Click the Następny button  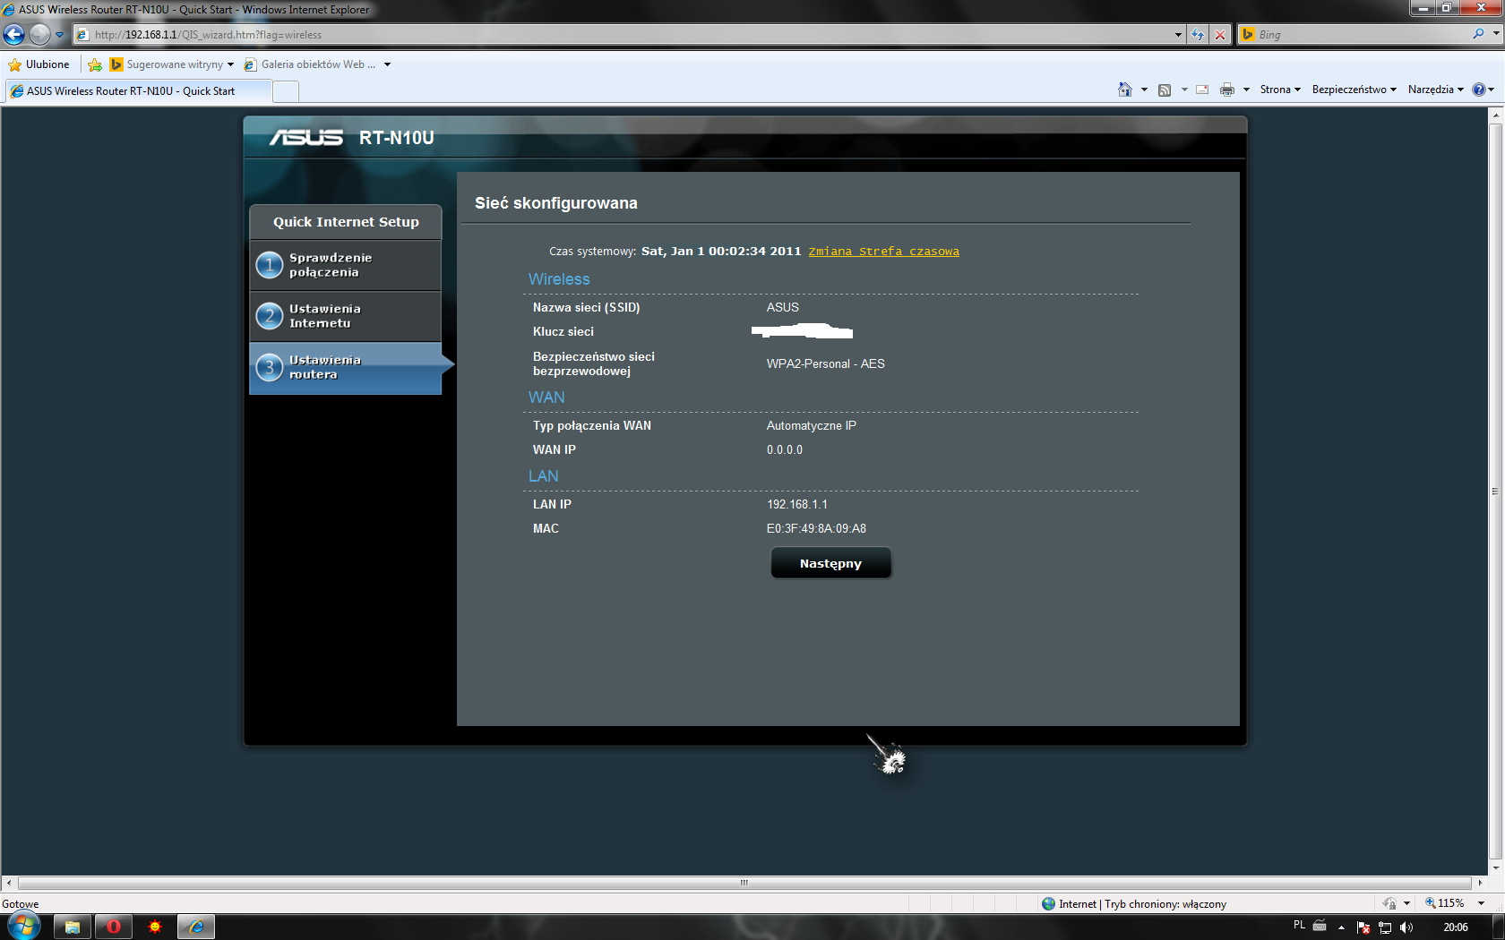830,563
